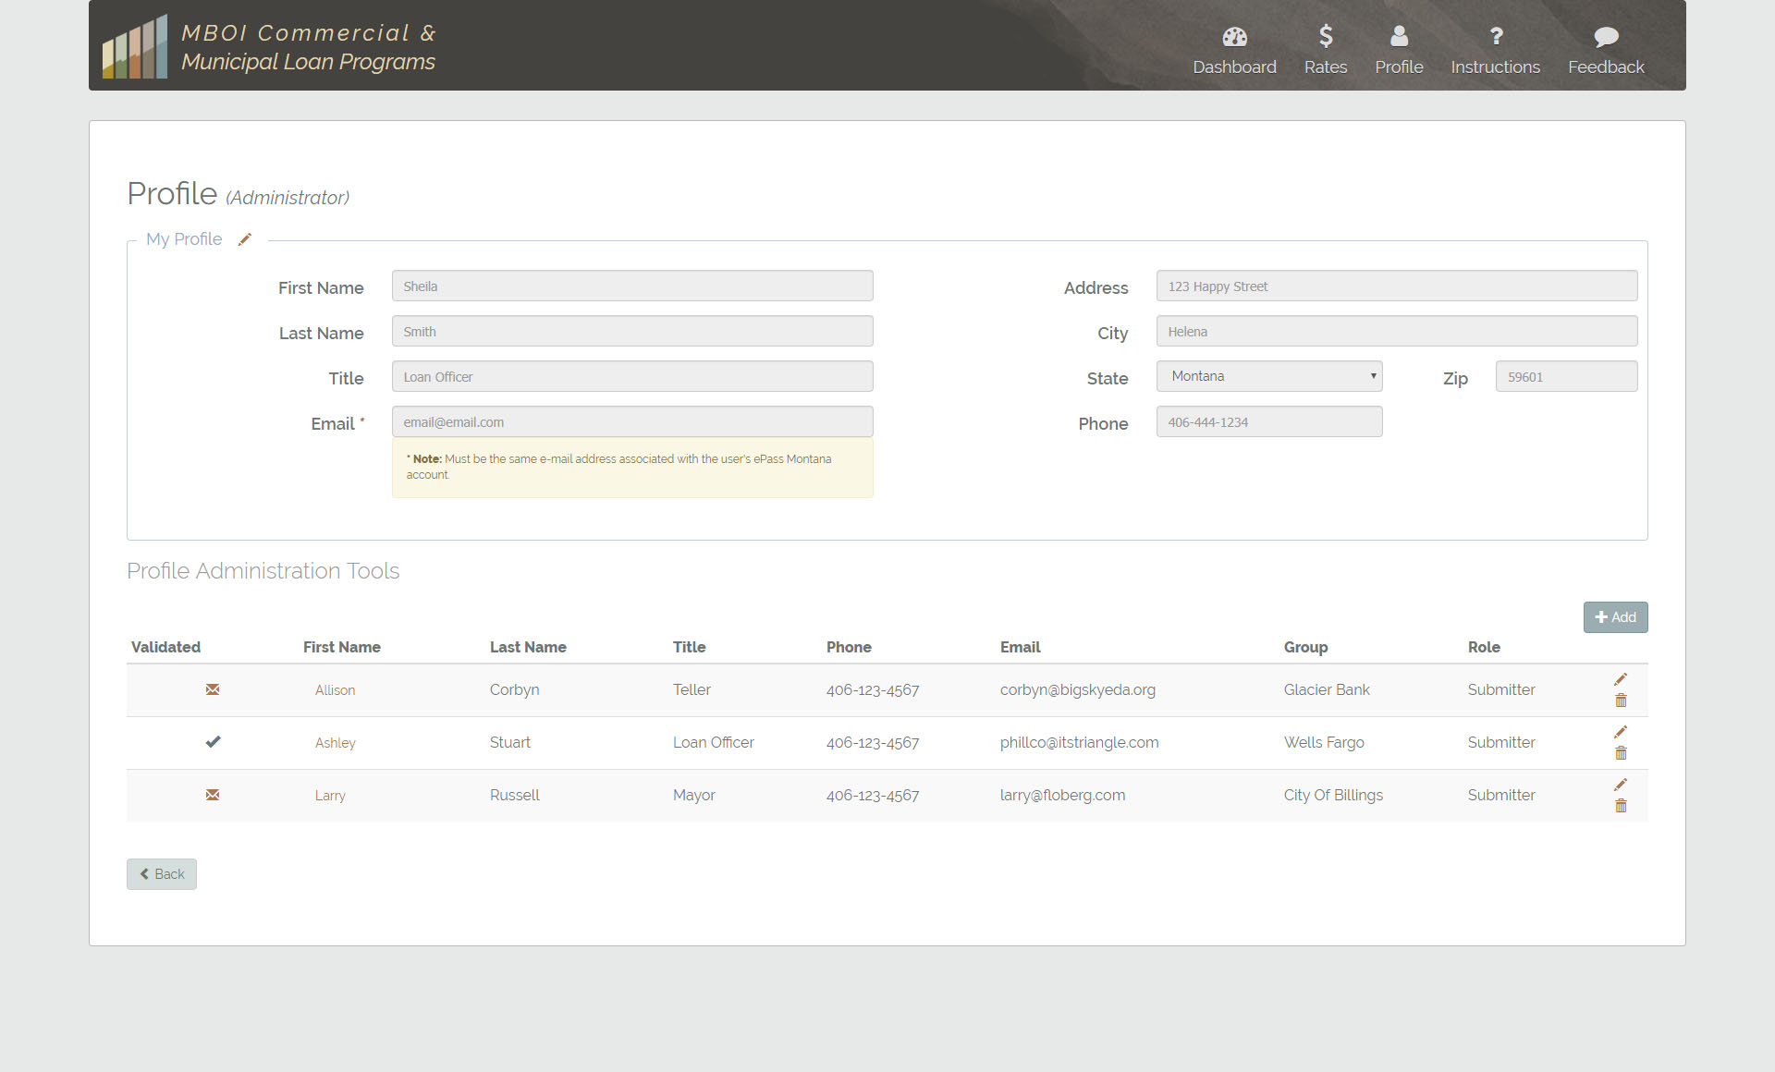
Task: Click the Phone table column header
Action: (x=849, y=647)
